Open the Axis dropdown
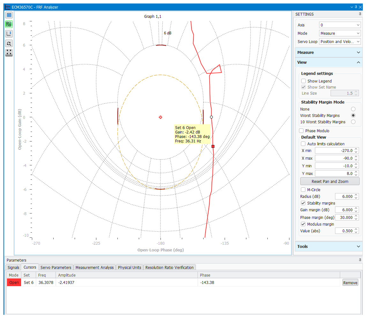The image size is (366, 318). (340, 25)
